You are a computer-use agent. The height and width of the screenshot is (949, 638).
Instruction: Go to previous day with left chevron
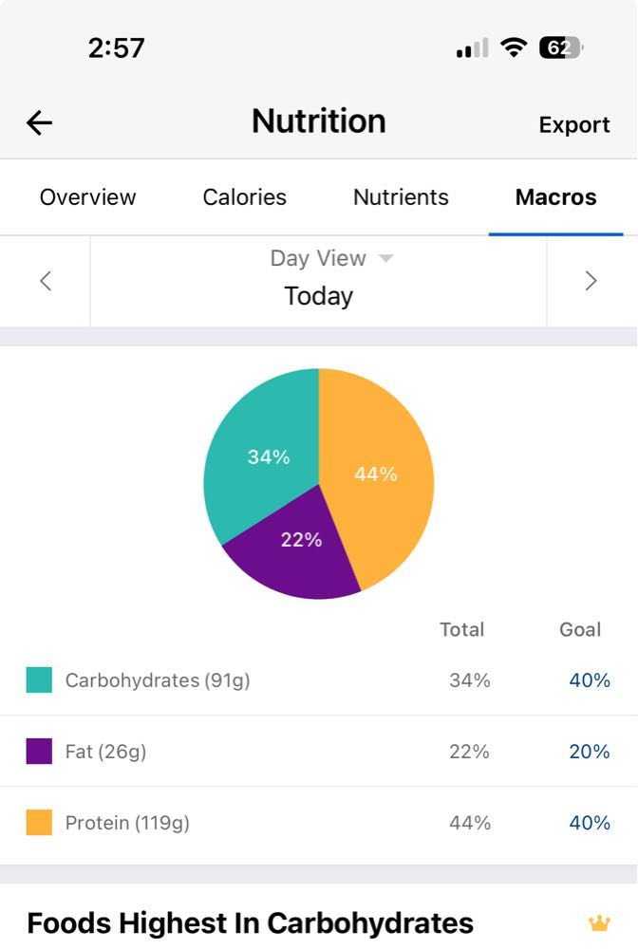point(45,281)
